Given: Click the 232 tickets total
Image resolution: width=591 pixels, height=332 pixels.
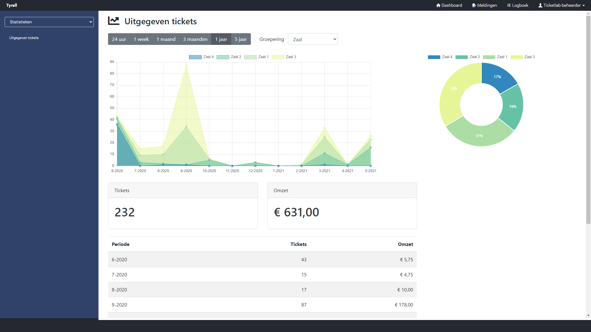Looking at the screenshot, I should pos(125,212).
